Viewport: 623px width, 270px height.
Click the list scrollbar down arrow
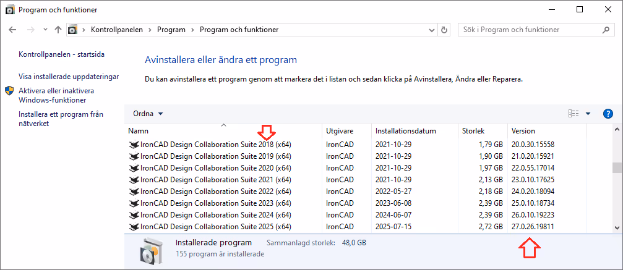(x=617, y=228)
